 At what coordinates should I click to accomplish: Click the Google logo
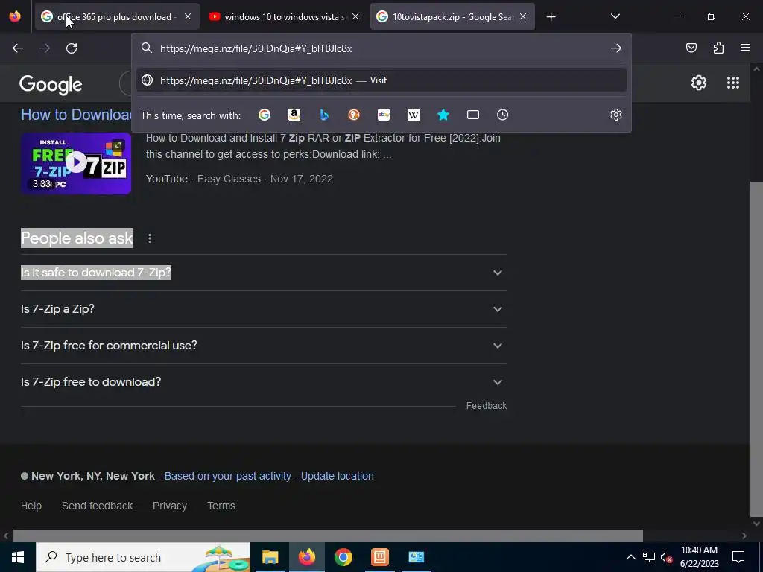coord(51,85)
